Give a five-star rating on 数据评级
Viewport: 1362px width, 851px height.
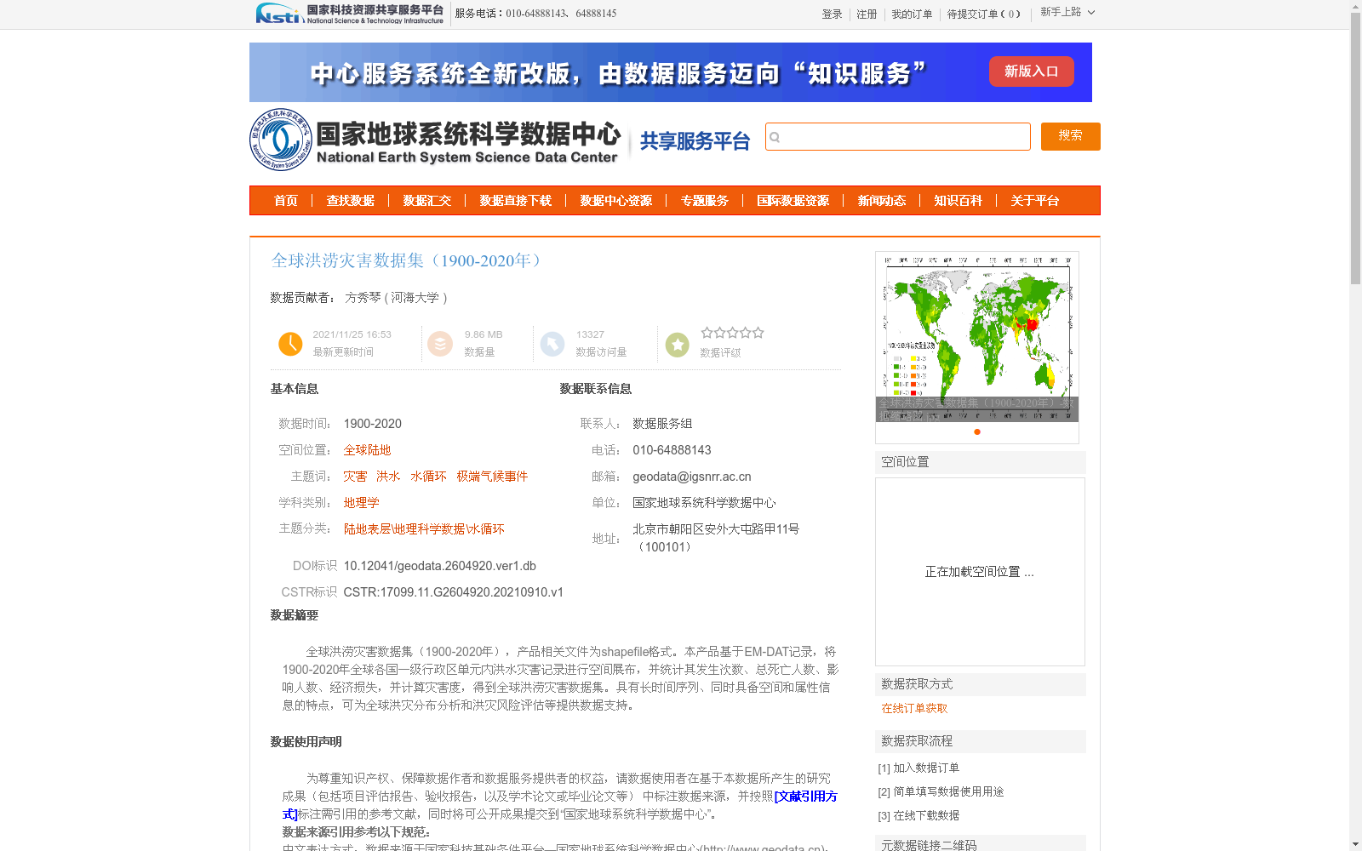pos(758,332)
